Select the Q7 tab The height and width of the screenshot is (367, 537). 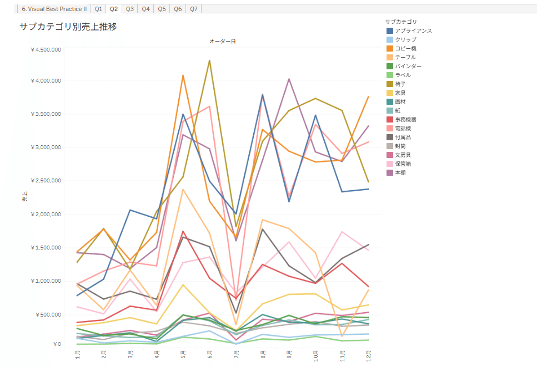point(193,9)
